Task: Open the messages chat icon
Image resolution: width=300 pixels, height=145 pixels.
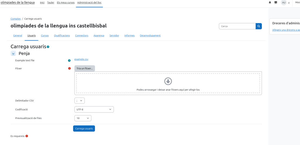Action: click(276, 3)
